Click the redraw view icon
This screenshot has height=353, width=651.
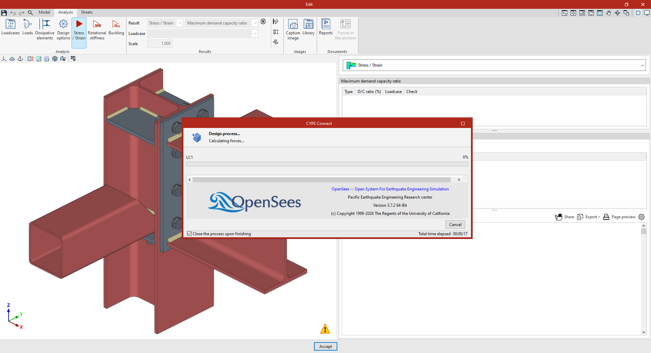[x=591, y=13]
